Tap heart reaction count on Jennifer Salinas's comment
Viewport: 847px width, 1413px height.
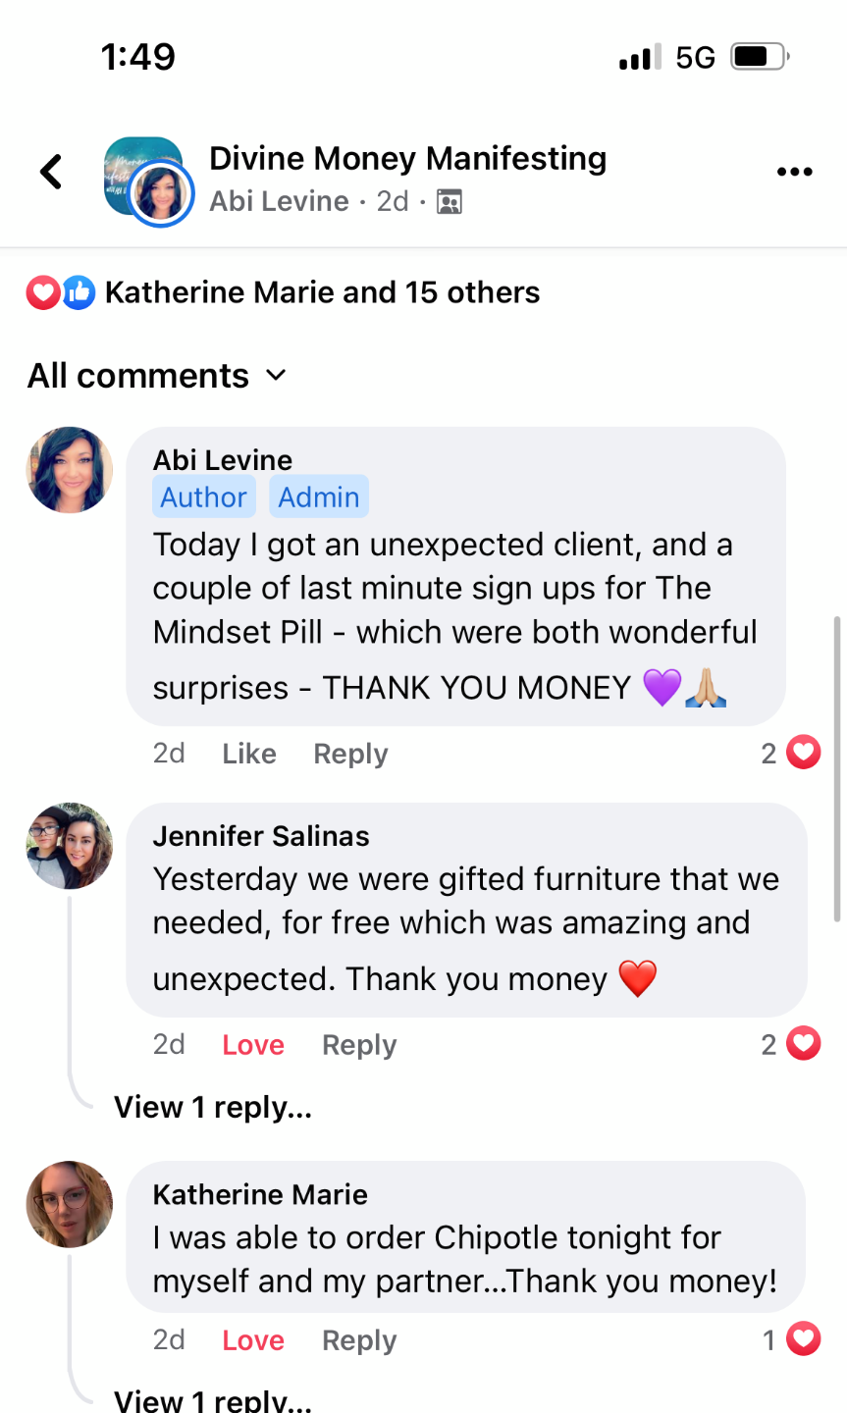791,1044
